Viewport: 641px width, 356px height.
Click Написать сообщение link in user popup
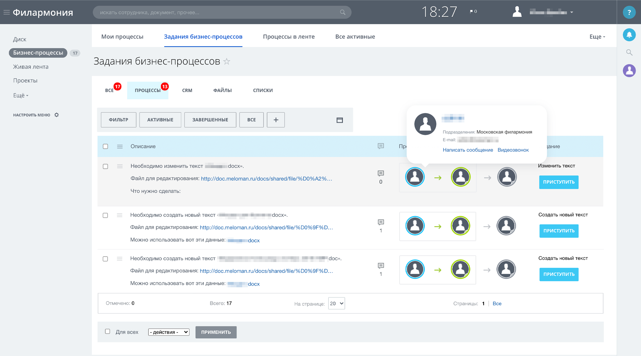[x=468, y=150]
